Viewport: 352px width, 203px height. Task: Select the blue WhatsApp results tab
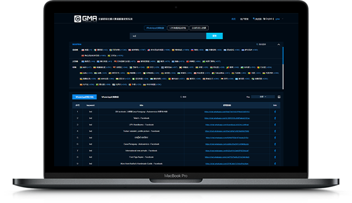(85, 97)
